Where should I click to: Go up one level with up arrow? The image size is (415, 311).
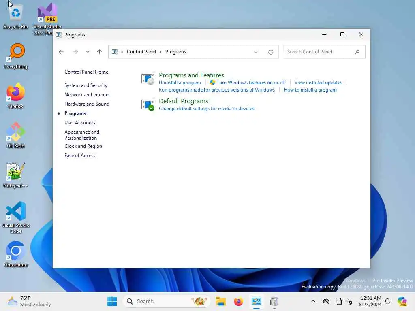[100, 52]
